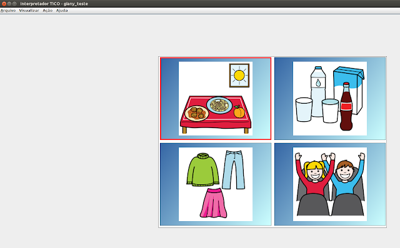
Task: Select the food table meal pictogram cell
Action: pyautogui.click(x=216, y=99)
